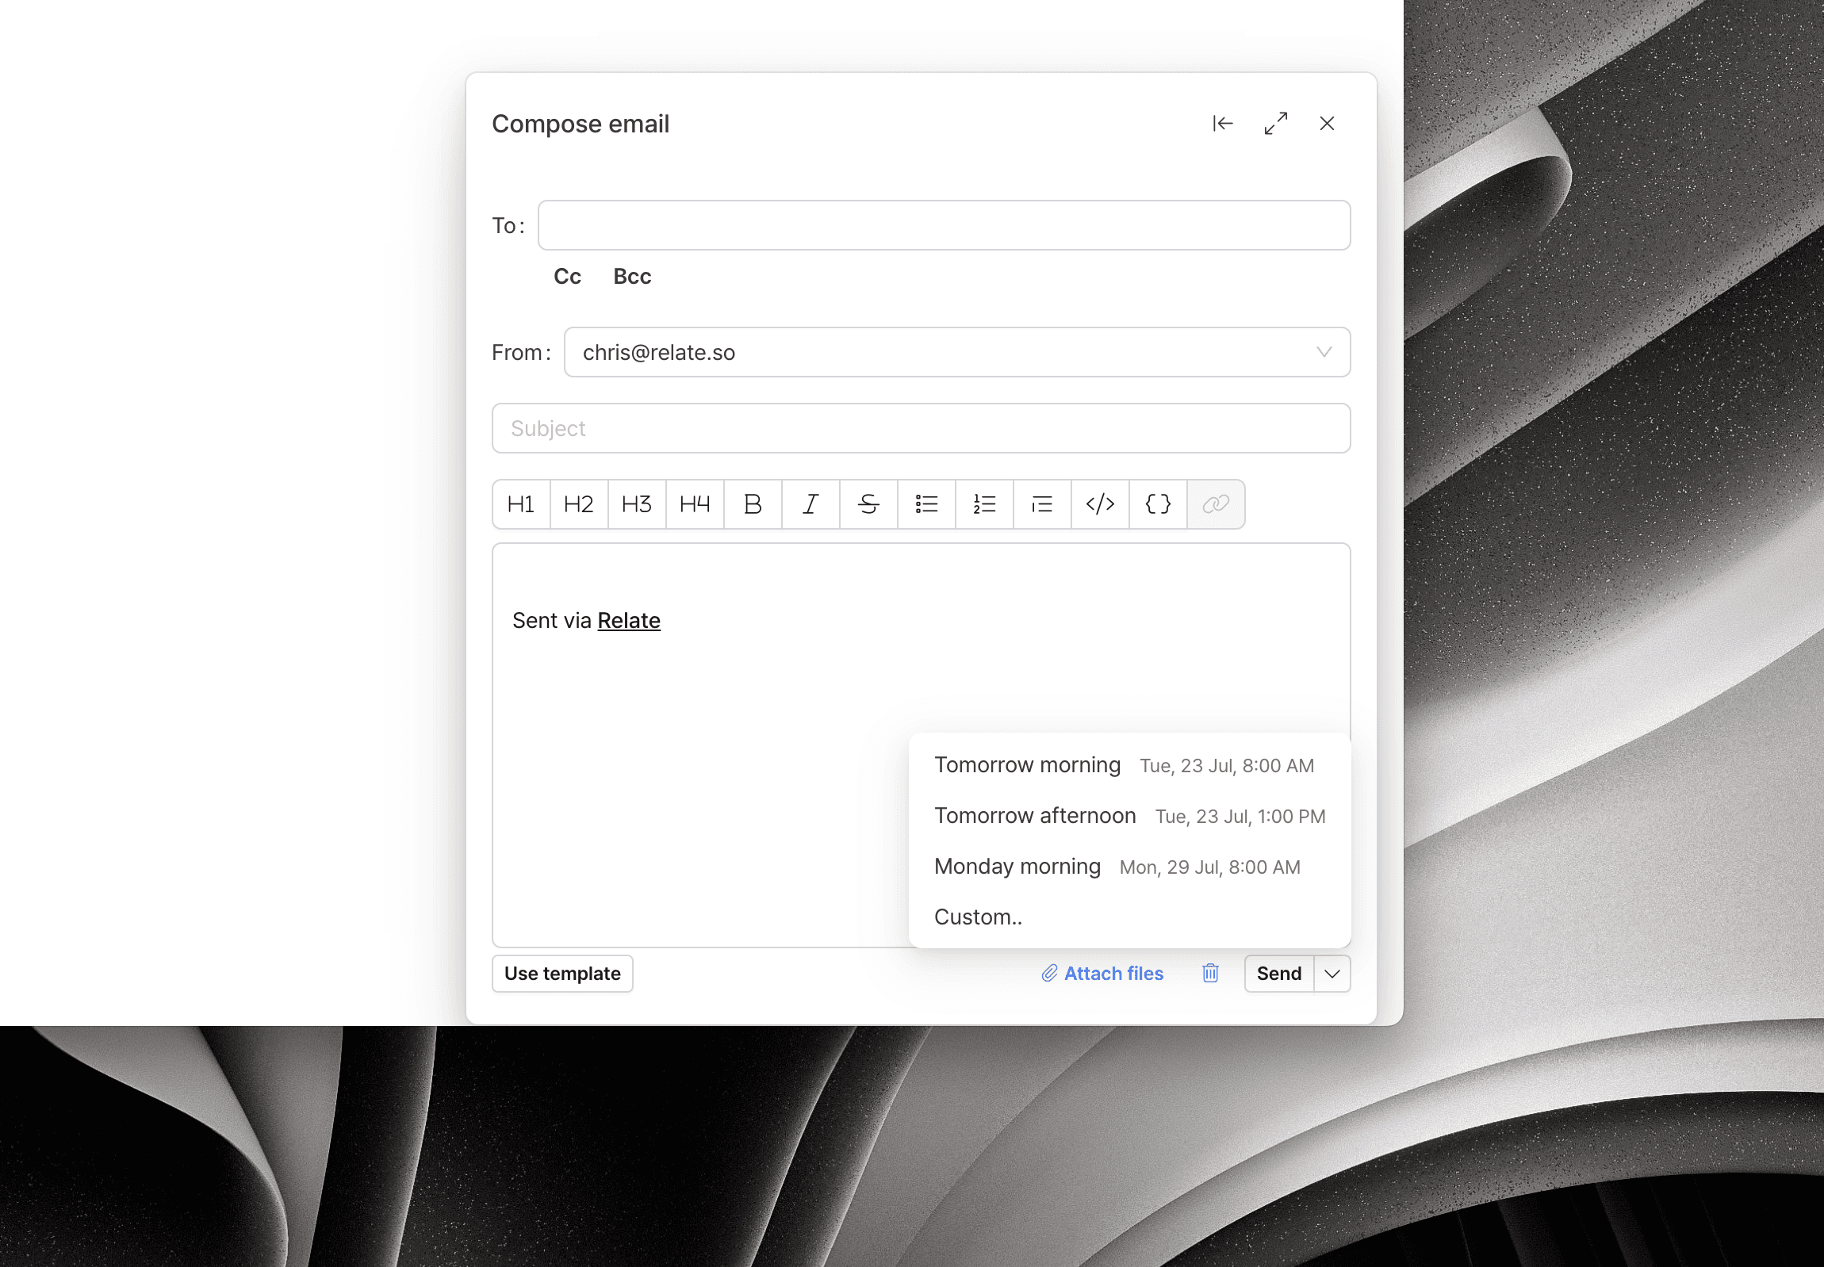Apply H3 heading style

(x=637, y=504)
